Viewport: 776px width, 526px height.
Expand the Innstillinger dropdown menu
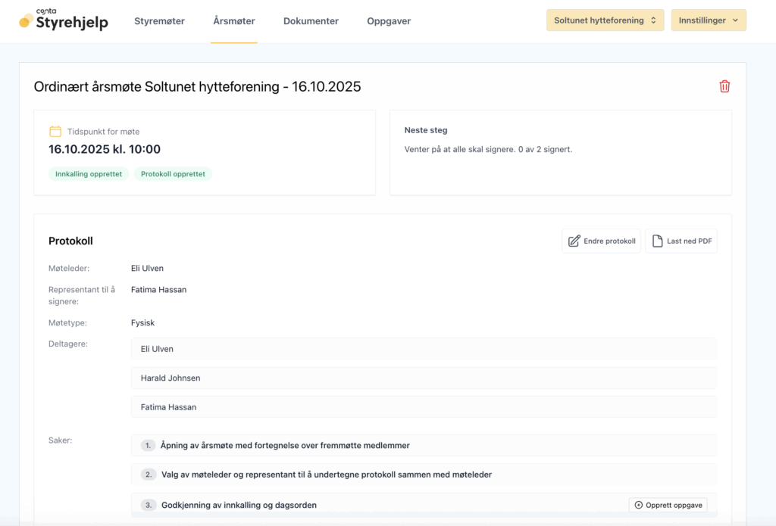tap(708, 20)
